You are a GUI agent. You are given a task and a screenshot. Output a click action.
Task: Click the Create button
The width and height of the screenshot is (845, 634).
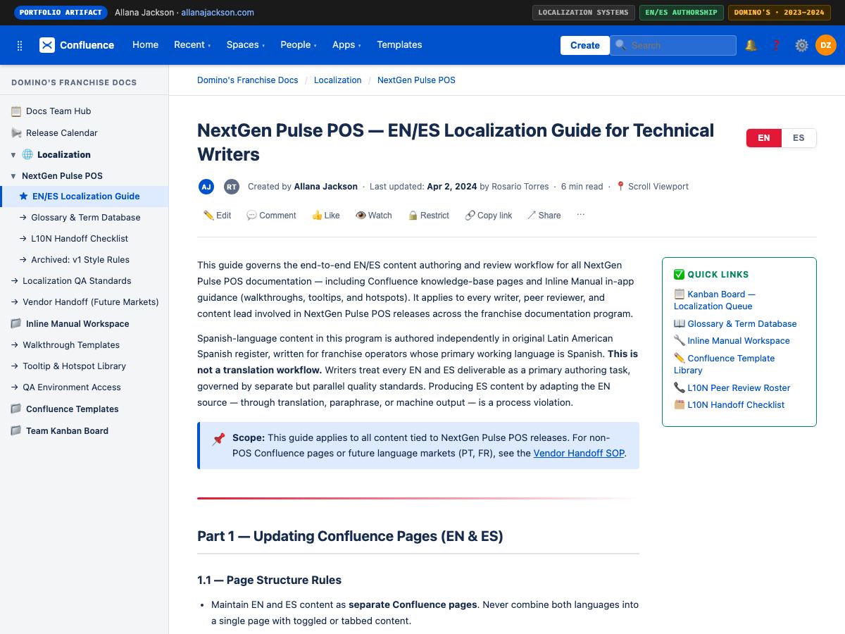click(585, 45)
